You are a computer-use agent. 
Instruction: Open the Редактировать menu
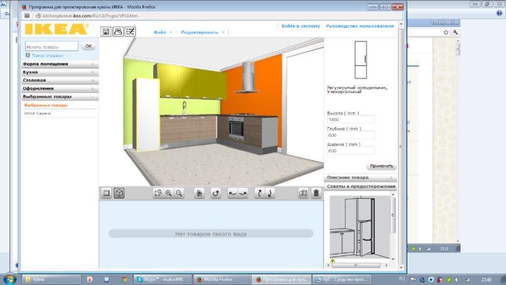(203, 32)
